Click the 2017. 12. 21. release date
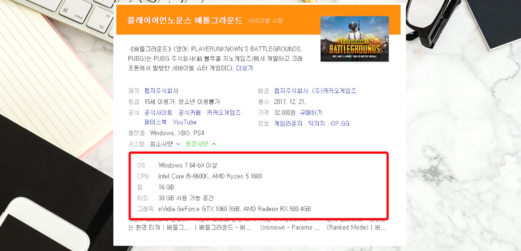This screenshot has height=251, width=521. pos(290,102)
